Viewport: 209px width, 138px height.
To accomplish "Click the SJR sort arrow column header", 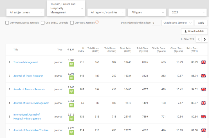I will point(71,50).
